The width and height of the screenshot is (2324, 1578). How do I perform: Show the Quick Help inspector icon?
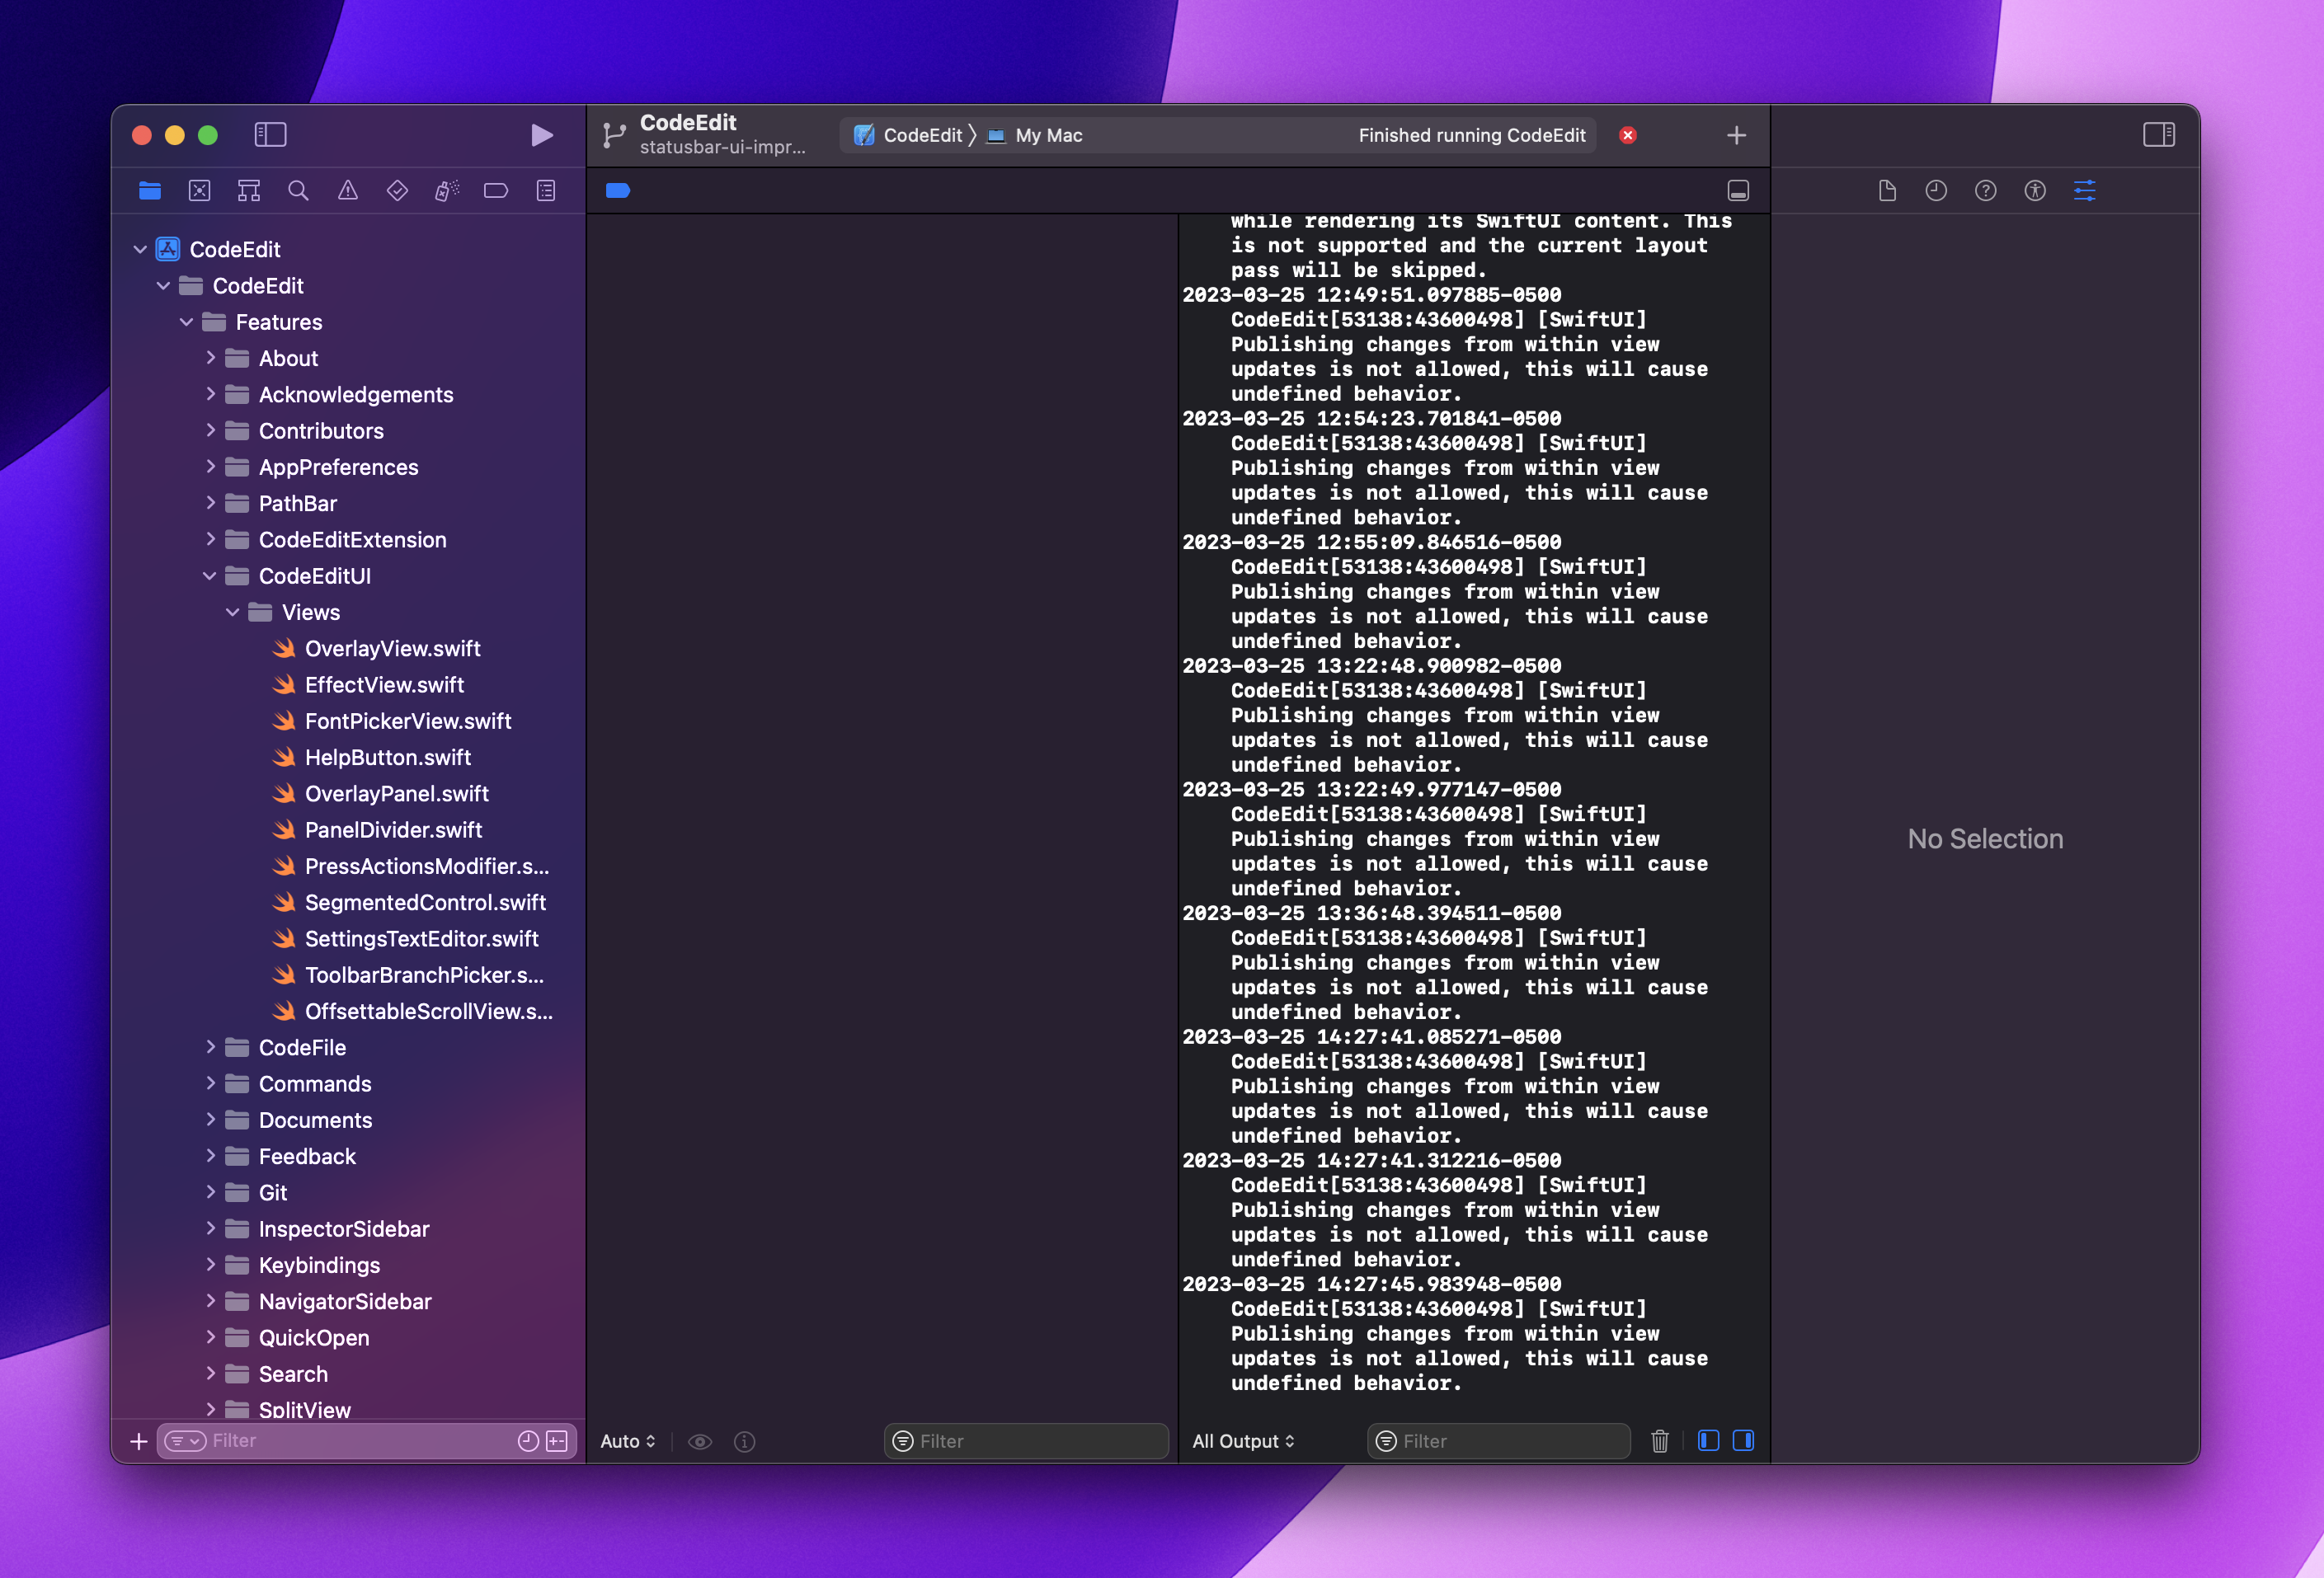tap(1985, 191)
